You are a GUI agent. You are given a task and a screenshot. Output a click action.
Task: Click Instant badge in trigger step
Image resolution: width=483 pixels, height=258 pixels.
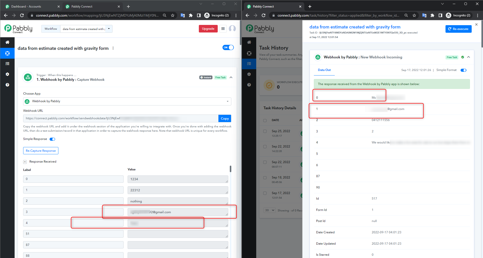point(206,78)
